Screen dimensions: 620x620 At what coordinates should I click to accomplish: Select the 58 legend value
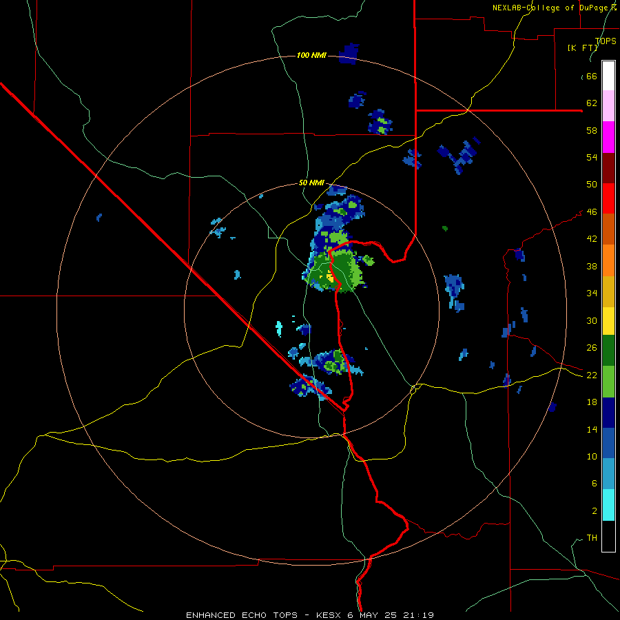592,130
